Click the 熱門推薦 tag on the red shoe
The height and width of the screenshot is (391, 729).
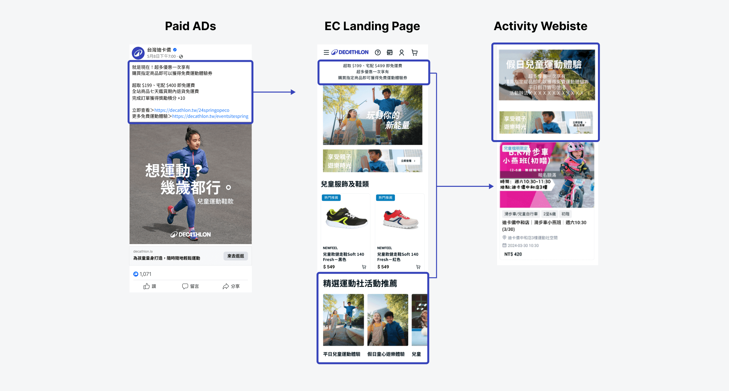coord(386,198)
